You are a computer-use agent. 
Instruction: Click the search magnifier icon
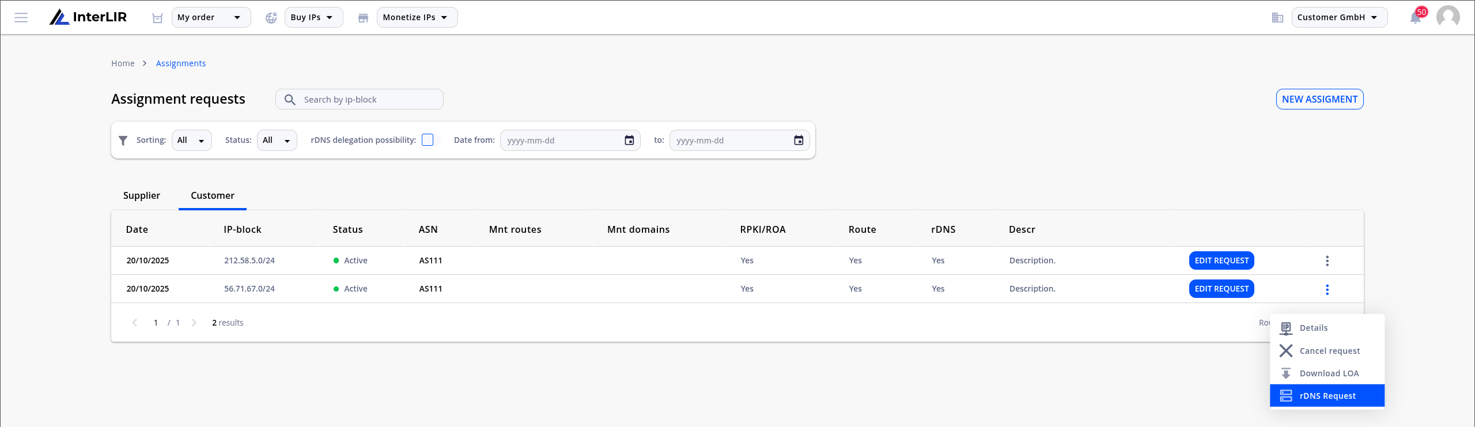290,100
